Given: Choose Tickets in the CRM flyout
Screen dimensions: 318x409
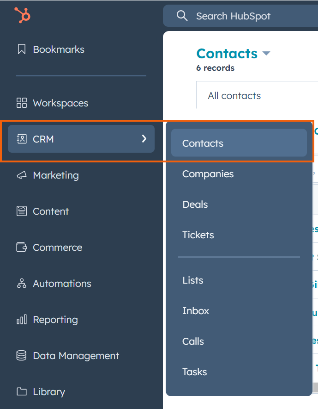Looking at the screenshot, I should tap(198, 235).
